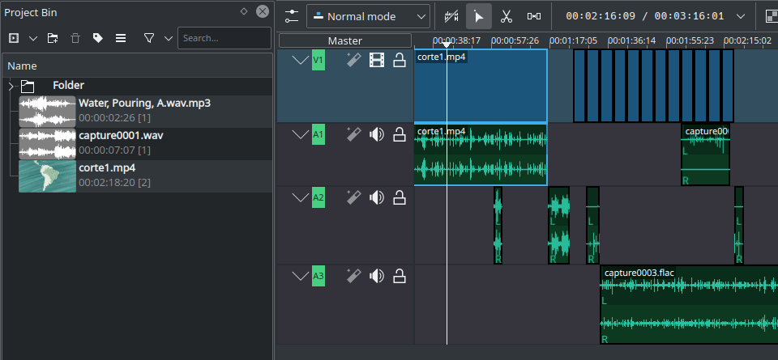Toggle effects on track V1
Image resolution: width=778 pixels, height=360 pixels.
(353, 60)
